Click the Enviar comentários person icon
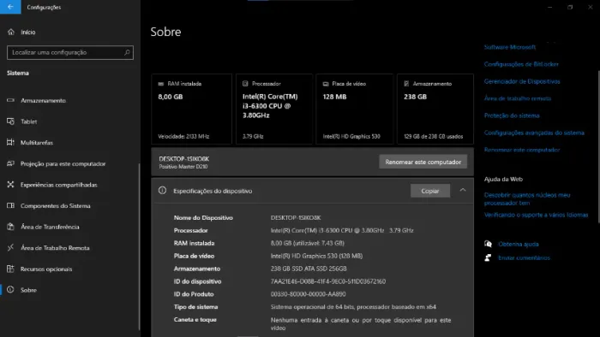The image size is (600, 337). (488, 257)
